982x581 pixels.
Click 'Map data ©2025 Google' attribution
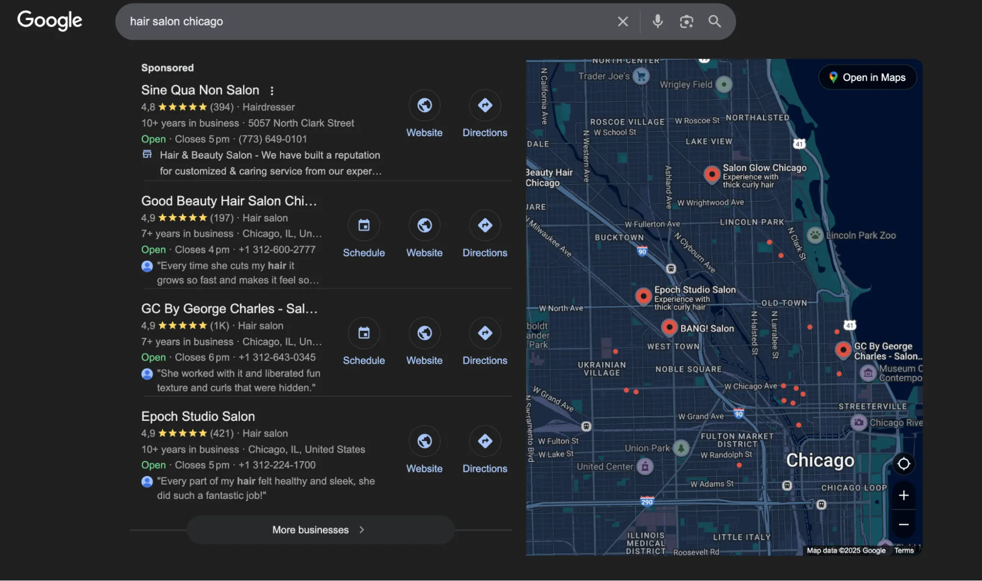(x=846, y=551)
